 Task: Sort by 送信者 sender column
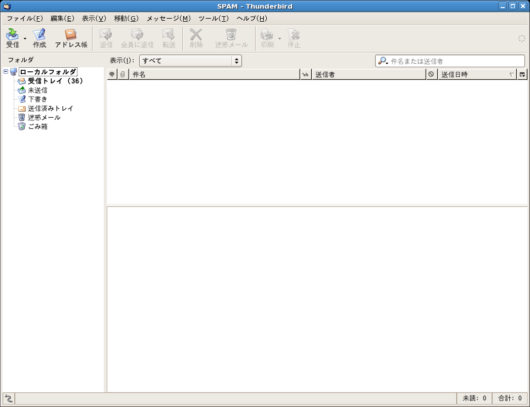(x=369, y=75)
